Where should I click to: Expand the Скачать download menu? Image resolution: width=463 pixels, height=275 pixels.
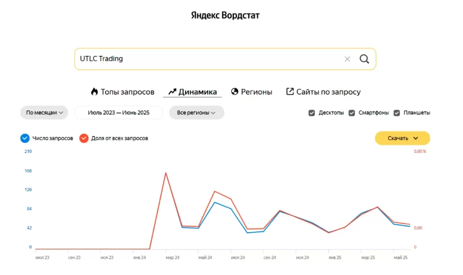pos(402,138)
